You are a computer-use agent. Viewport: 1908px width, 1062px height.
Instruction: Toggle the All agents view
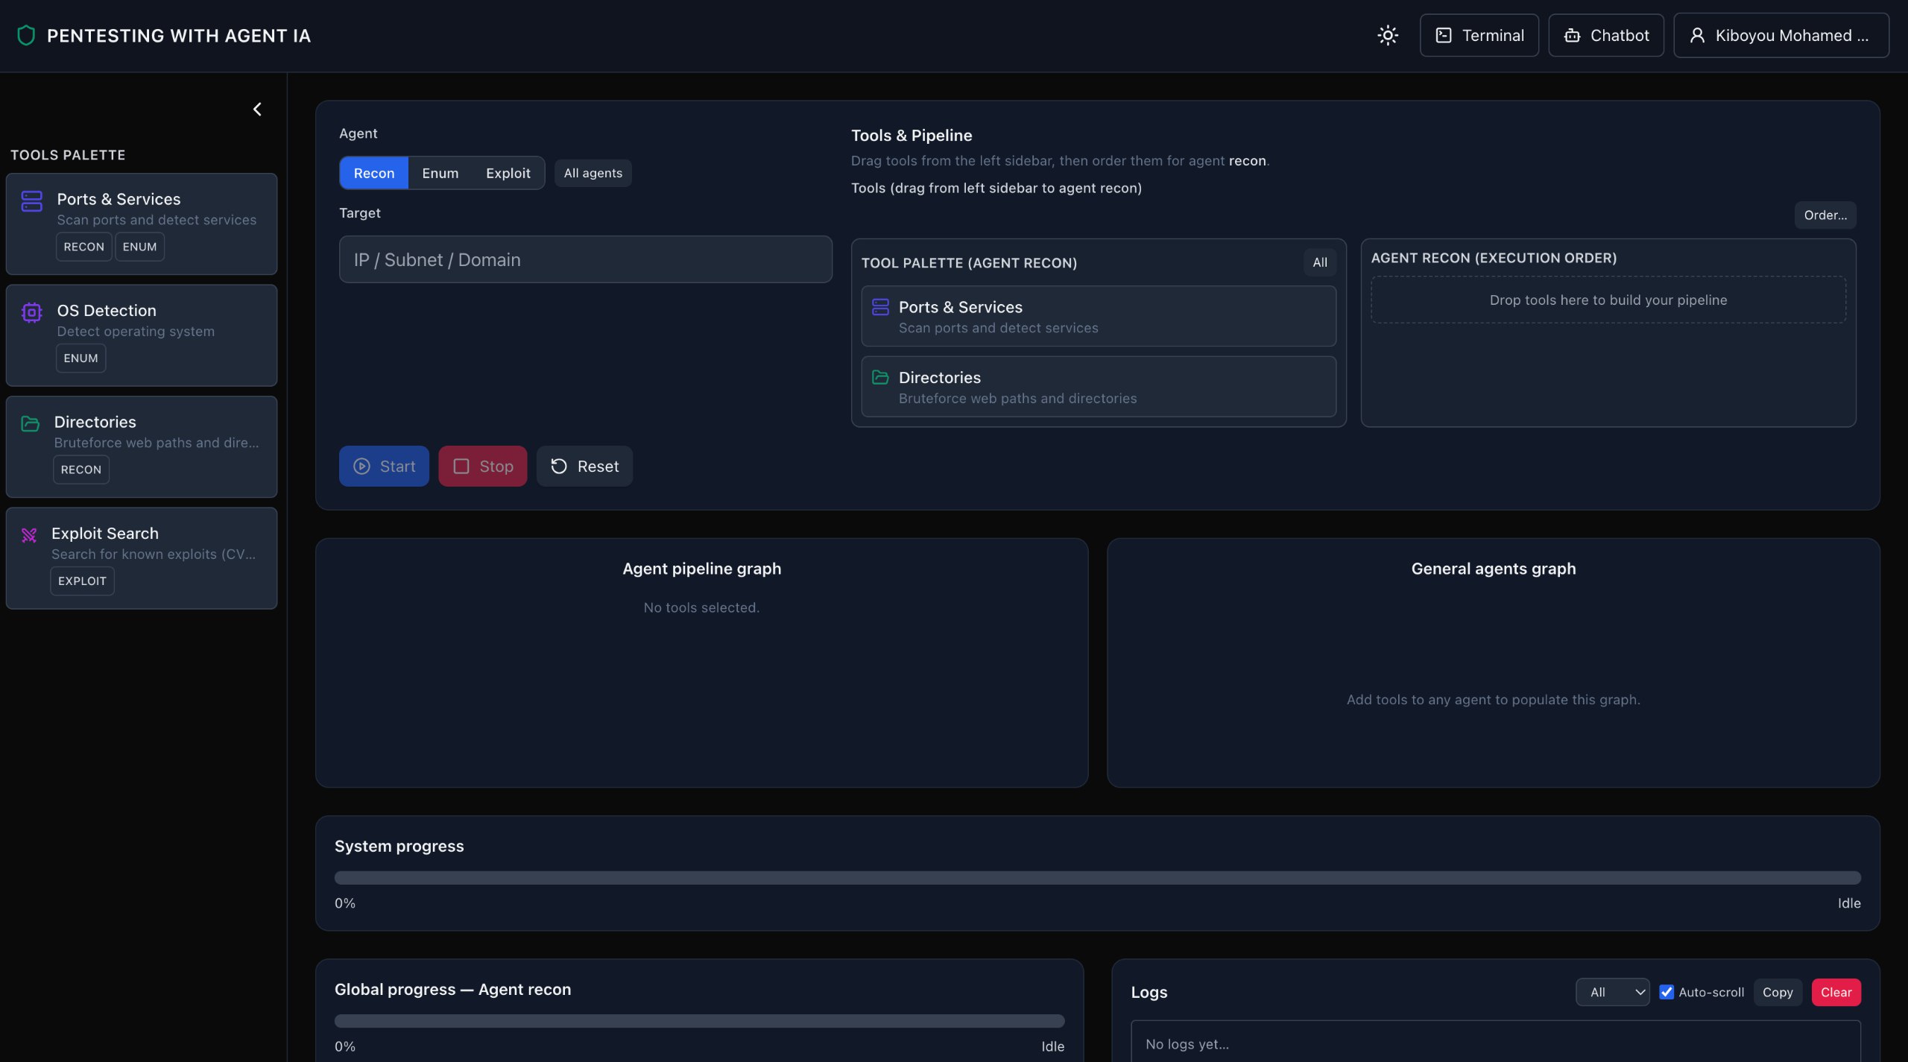[x=593, y=173]
